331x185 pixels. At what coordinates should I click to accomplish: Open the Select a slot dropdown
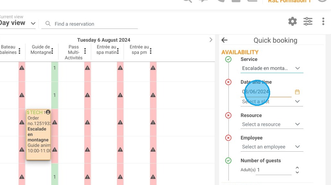click(x=272, y=102)
